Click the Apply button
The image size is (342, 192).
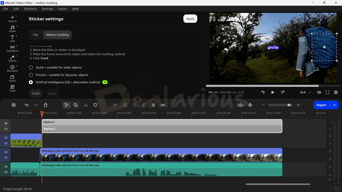190,19
